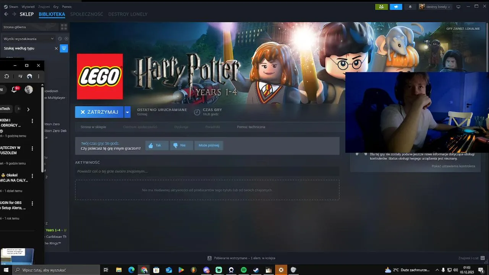Open the YouTube account avatar
Viewport: 489px width, 275px height.
pyautogui.click(x=29, y=89)
